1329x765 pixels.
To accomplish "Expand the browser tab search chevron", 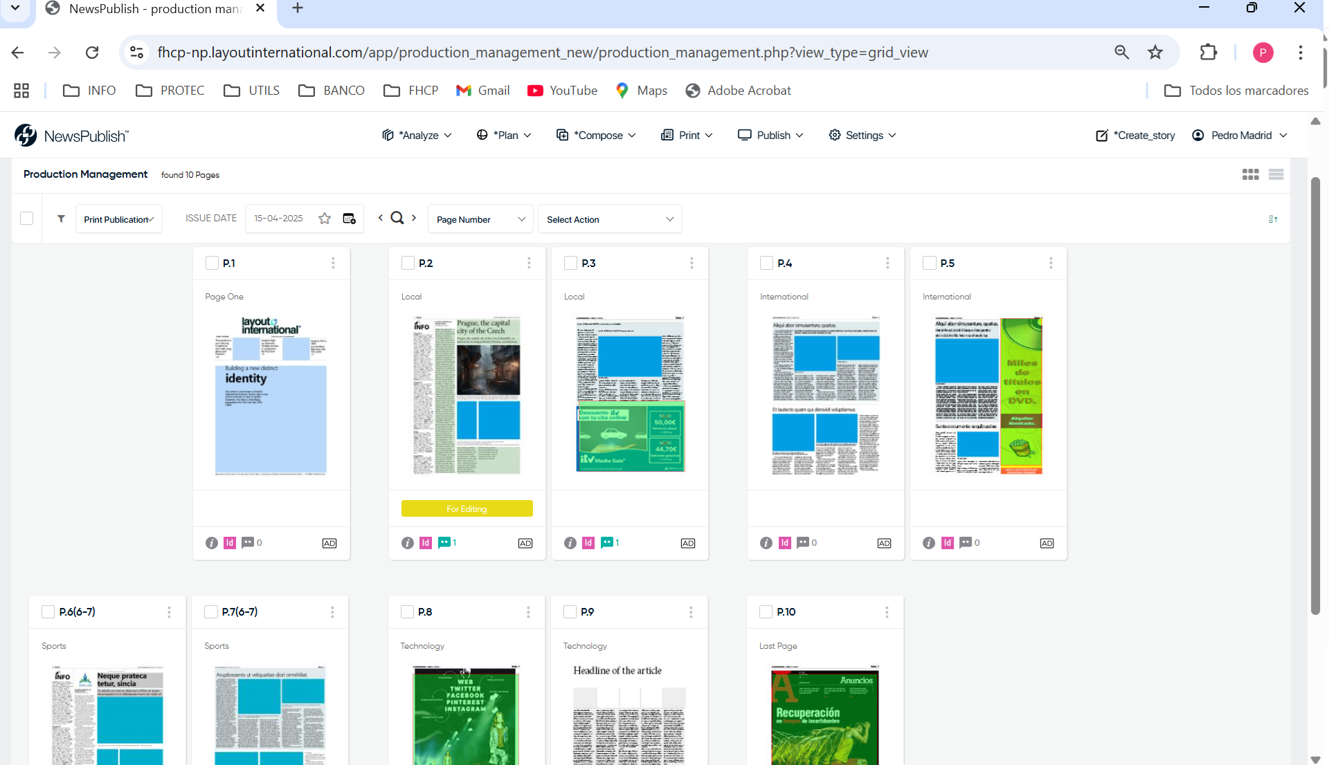I will pos(15,8).
